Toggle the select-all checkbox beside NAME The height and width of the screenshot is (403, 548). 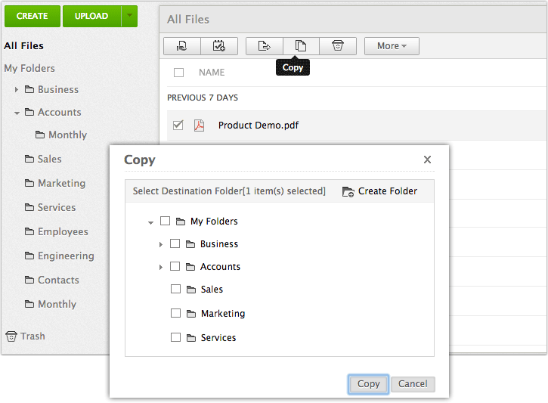tap(178, 73)
